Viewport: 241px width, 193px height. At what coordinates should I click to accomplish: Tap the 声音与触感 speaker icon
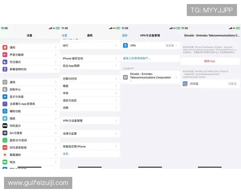click(x=5, y=55)
